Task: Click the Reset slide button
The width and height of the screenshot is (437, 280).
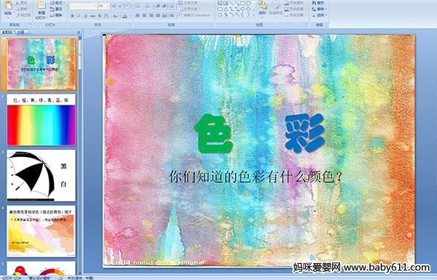Action: pyautogui.click(x=57, y=9)
